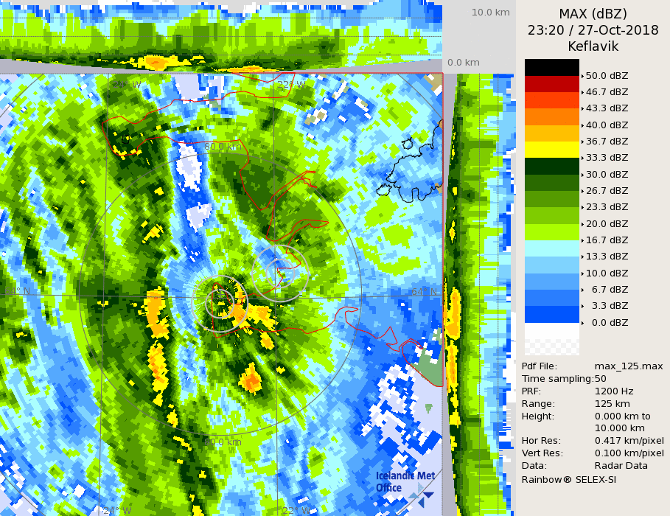This screenshot has width=670, height=516.
Task: Pick the dark blue 0.0 dBZ swatch
Action: (551, 314)
